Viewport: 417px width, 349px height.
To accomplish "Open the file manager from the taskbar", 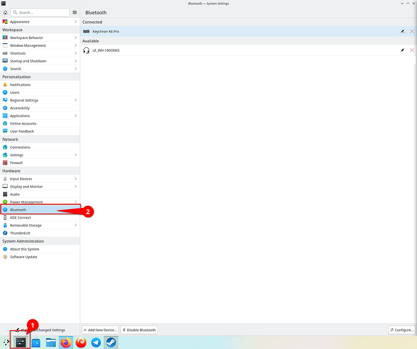I will pos(51,342).
